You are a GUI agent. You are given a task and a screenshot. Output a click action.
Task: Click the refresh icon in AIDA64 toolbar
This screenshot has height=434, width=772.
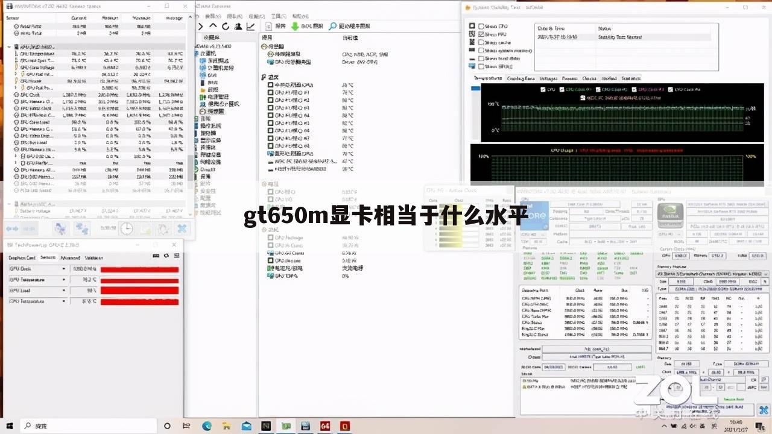226,27
